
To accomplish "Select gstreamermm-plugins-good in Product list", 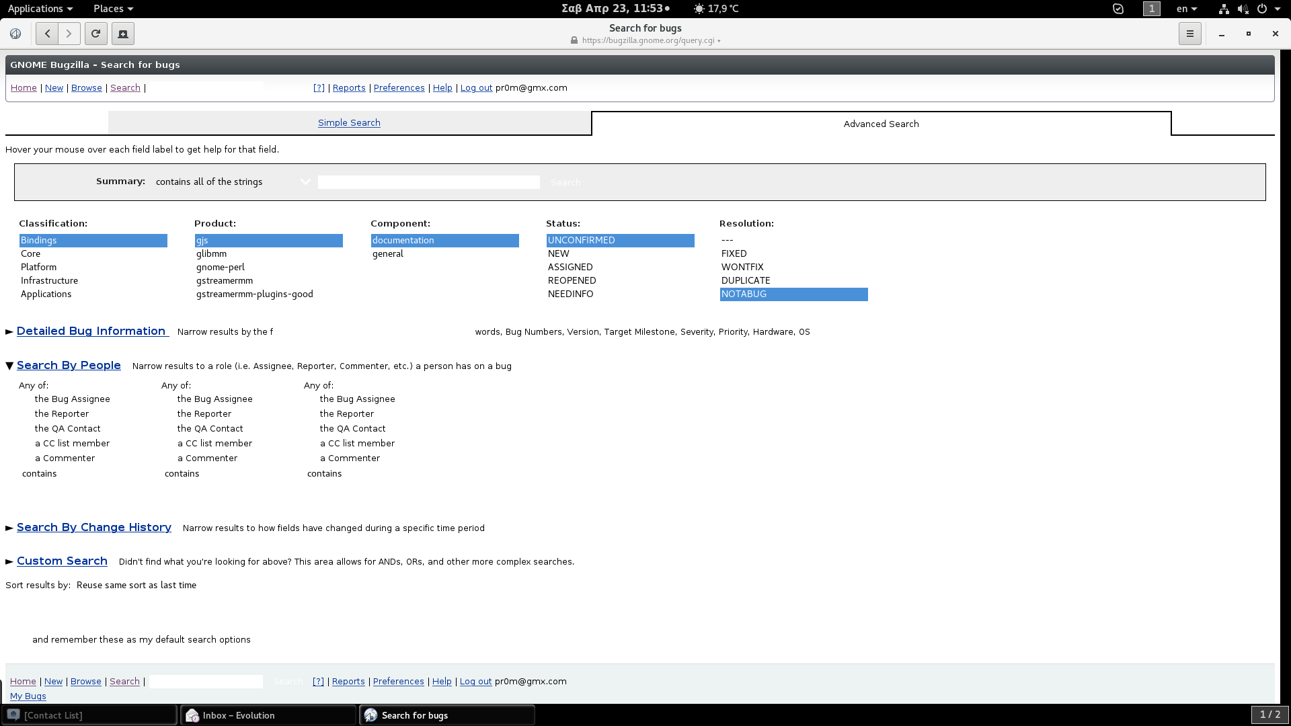I will point(269,294).
